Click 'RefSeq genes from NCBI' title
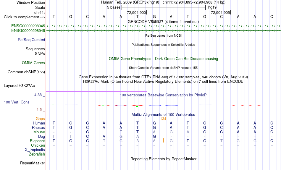 tap(164, 35)
